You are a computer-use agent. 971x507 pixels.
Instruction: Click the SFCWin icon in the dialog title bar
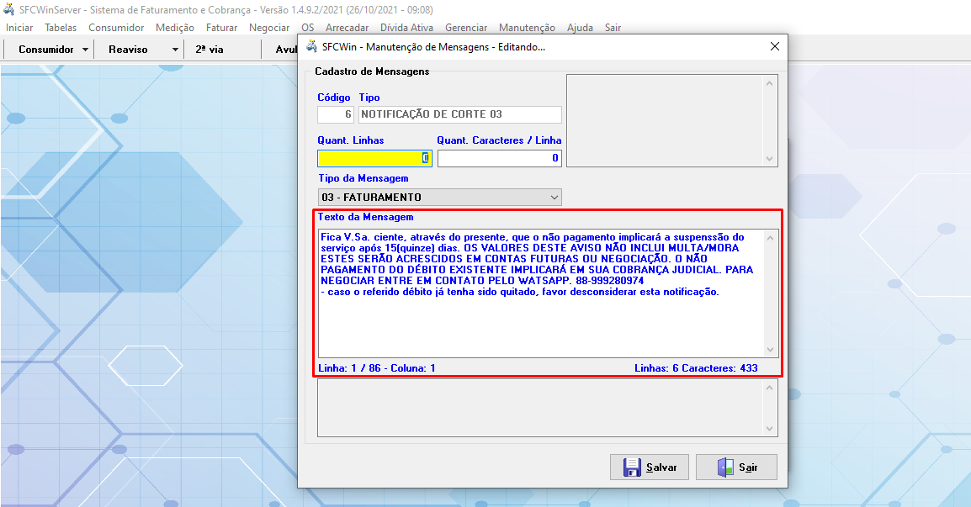(311, 47)
